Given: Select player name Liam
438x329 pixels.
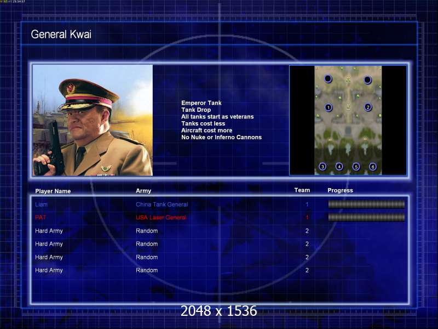Looking at the screenshot, I should click(42, 205).
